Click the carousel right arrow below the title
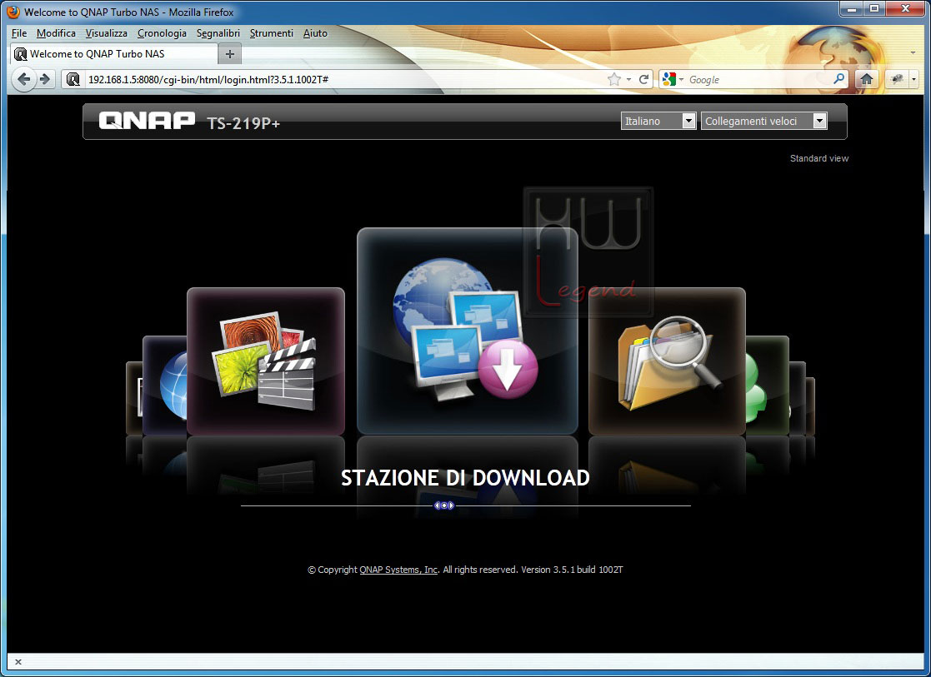931x677 pixels. tap(451, 505)
